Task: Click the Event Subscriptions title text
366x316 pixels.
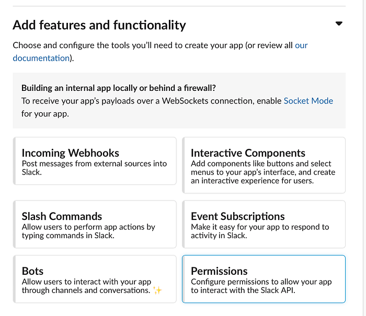Action: [237, 216]
